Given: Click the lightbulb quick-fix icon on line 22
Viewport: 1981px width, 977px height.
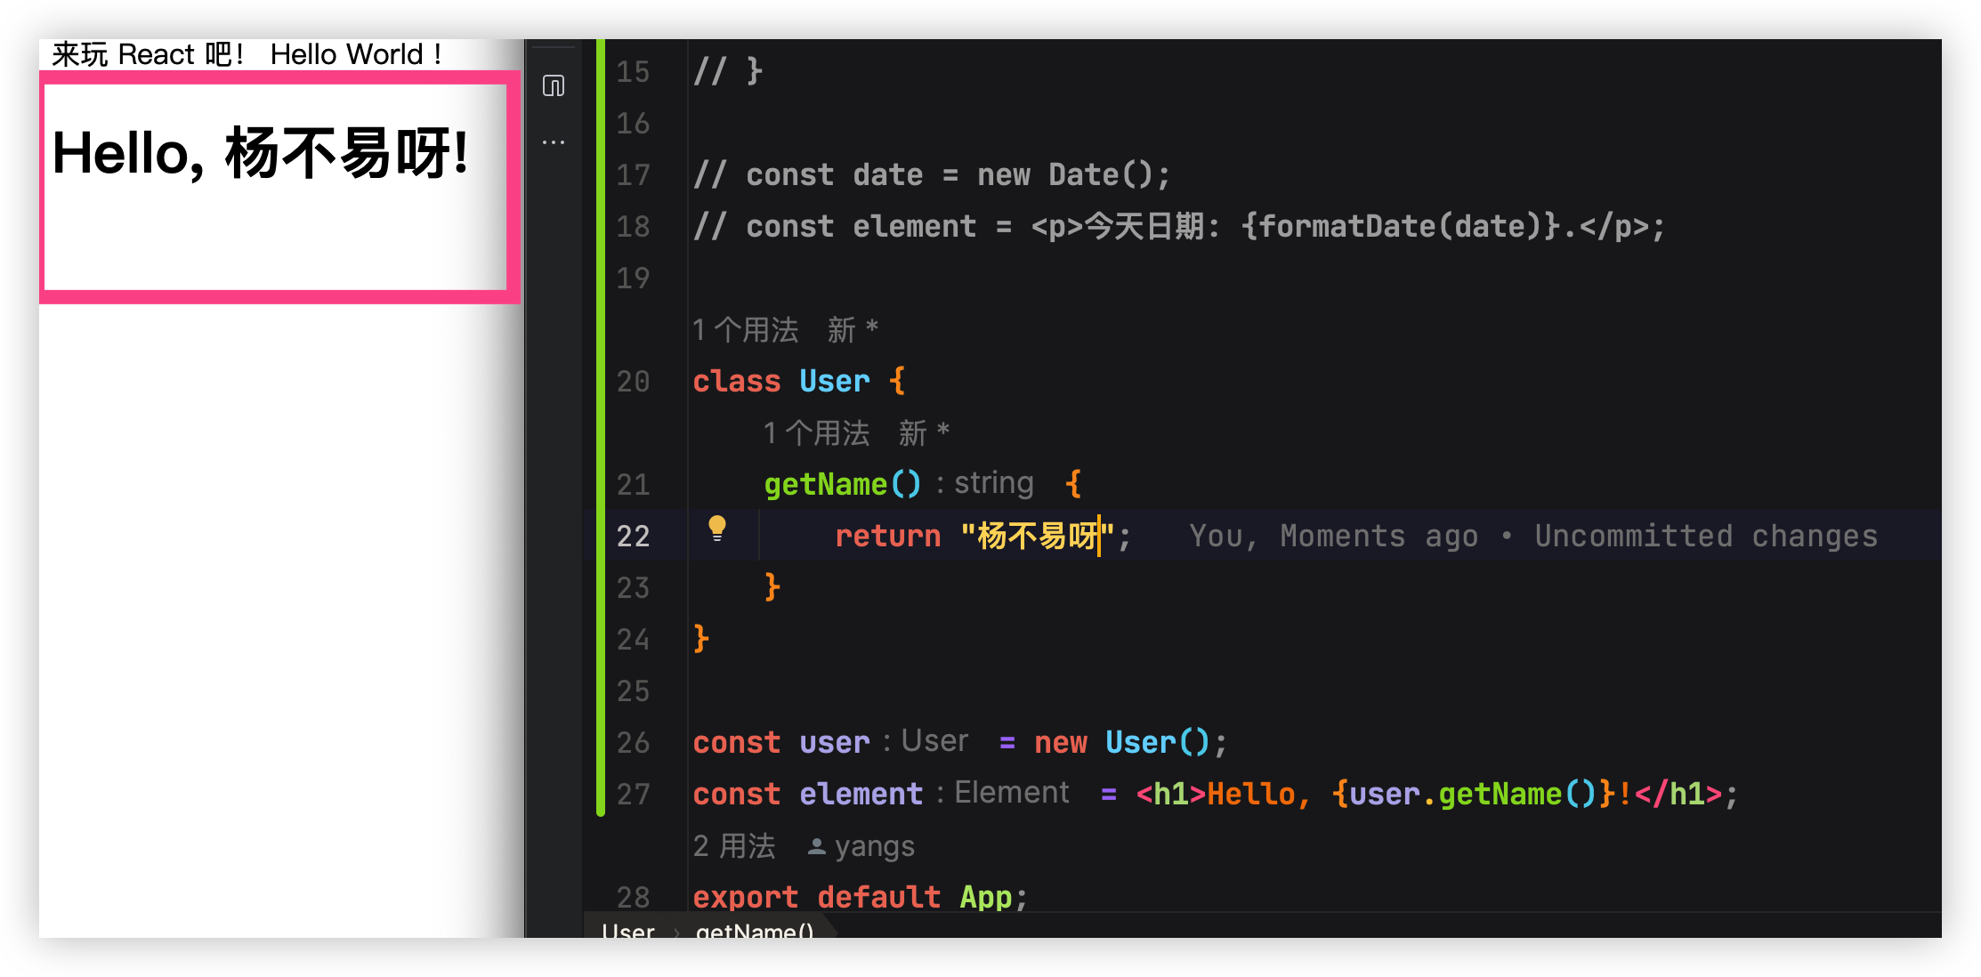Looking at the screenshot, I should click(717, 534).
